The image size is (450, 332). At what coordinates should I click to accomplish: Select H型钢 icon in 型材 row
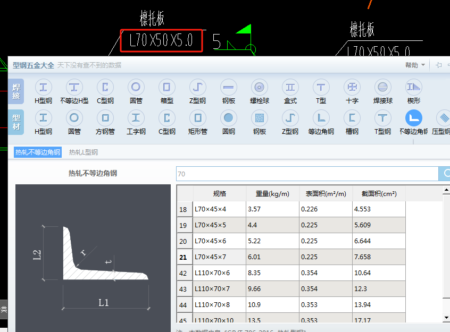43,118
